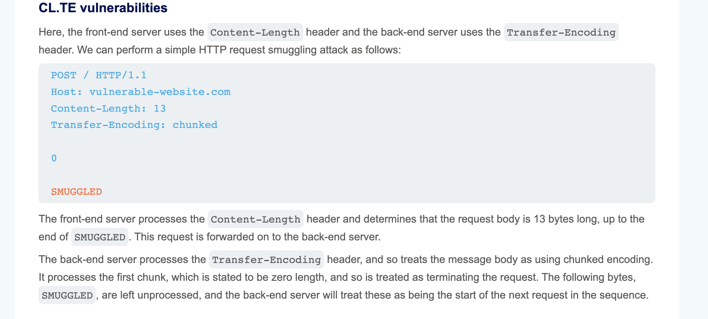708x319 pixels.
Task: Click the Transfer-Encoding tag after "back-end server processes the"
Action: click(x=266, y=260)
